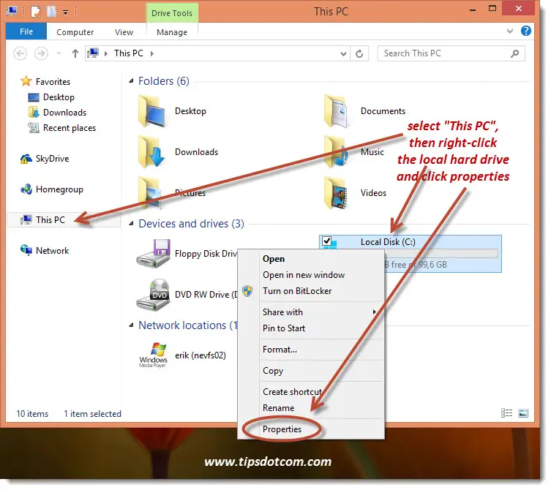Choose Open in the context menu
551x490 pixels.
(x=274, y=259)
